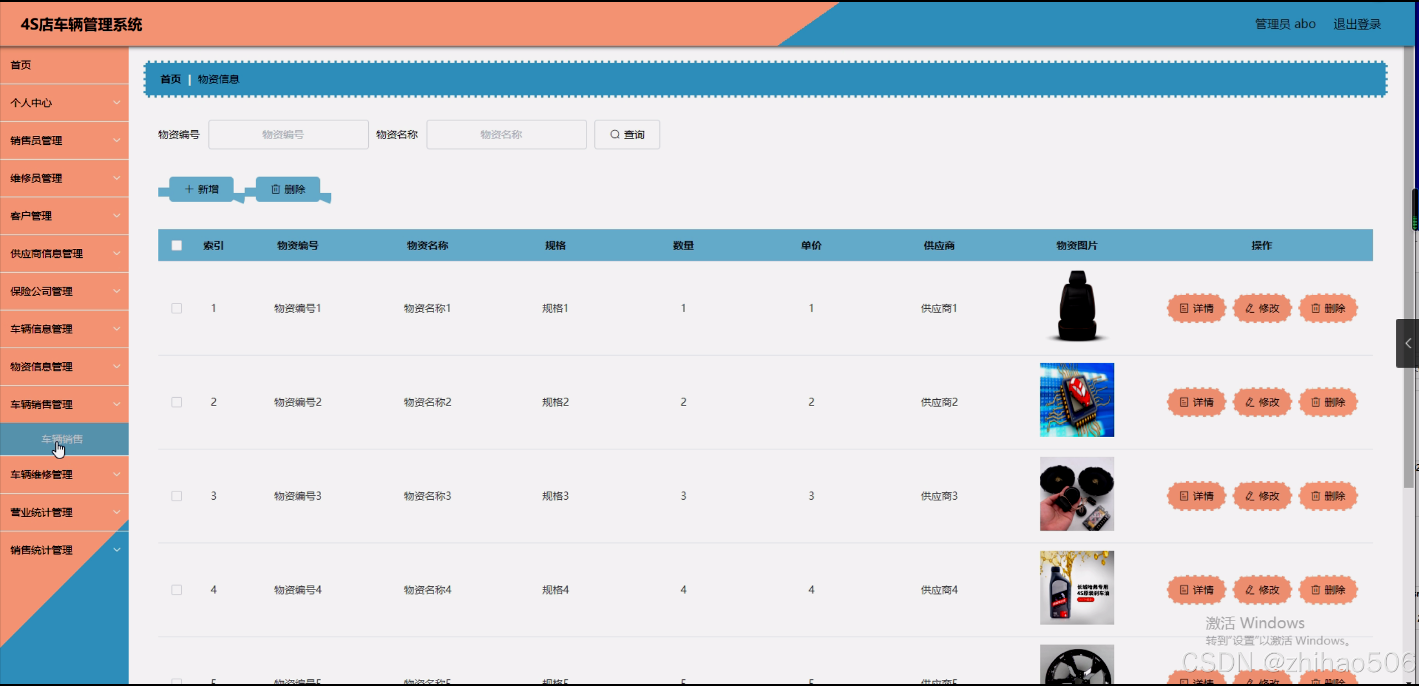Click the 修改 icon for row 4
Image resolution: width=1419 pixels, height=686 pixels.
coord(1262,590)
